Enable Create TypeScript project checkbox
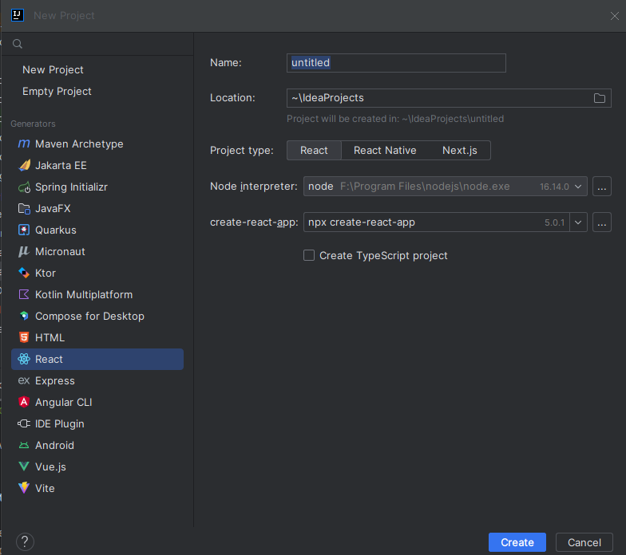626x555 pixels. (x=308, y=255)
